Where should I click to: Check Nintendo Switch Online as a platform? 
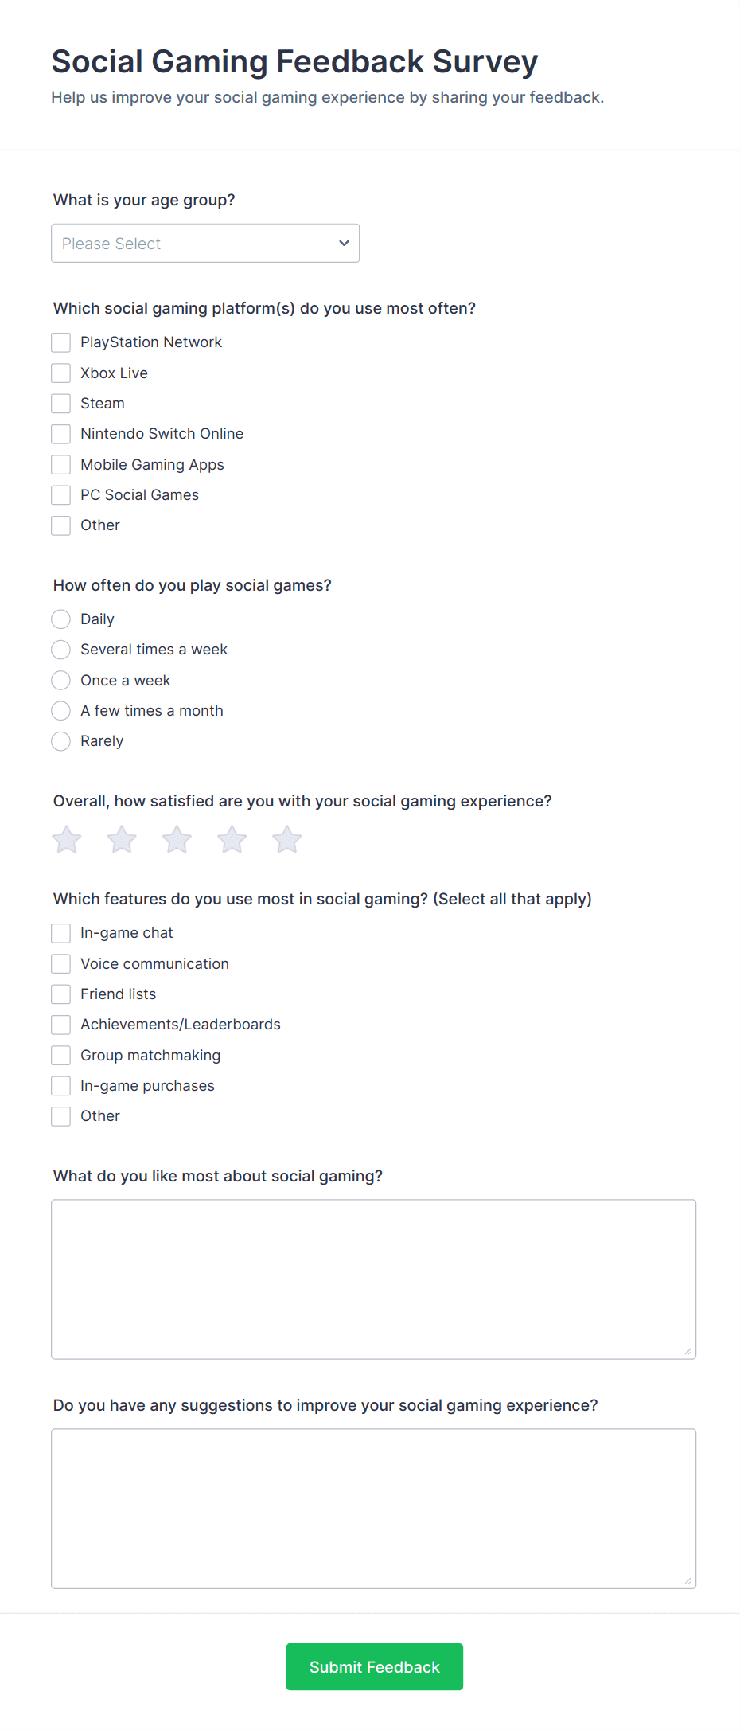click(x=60, y=433)
